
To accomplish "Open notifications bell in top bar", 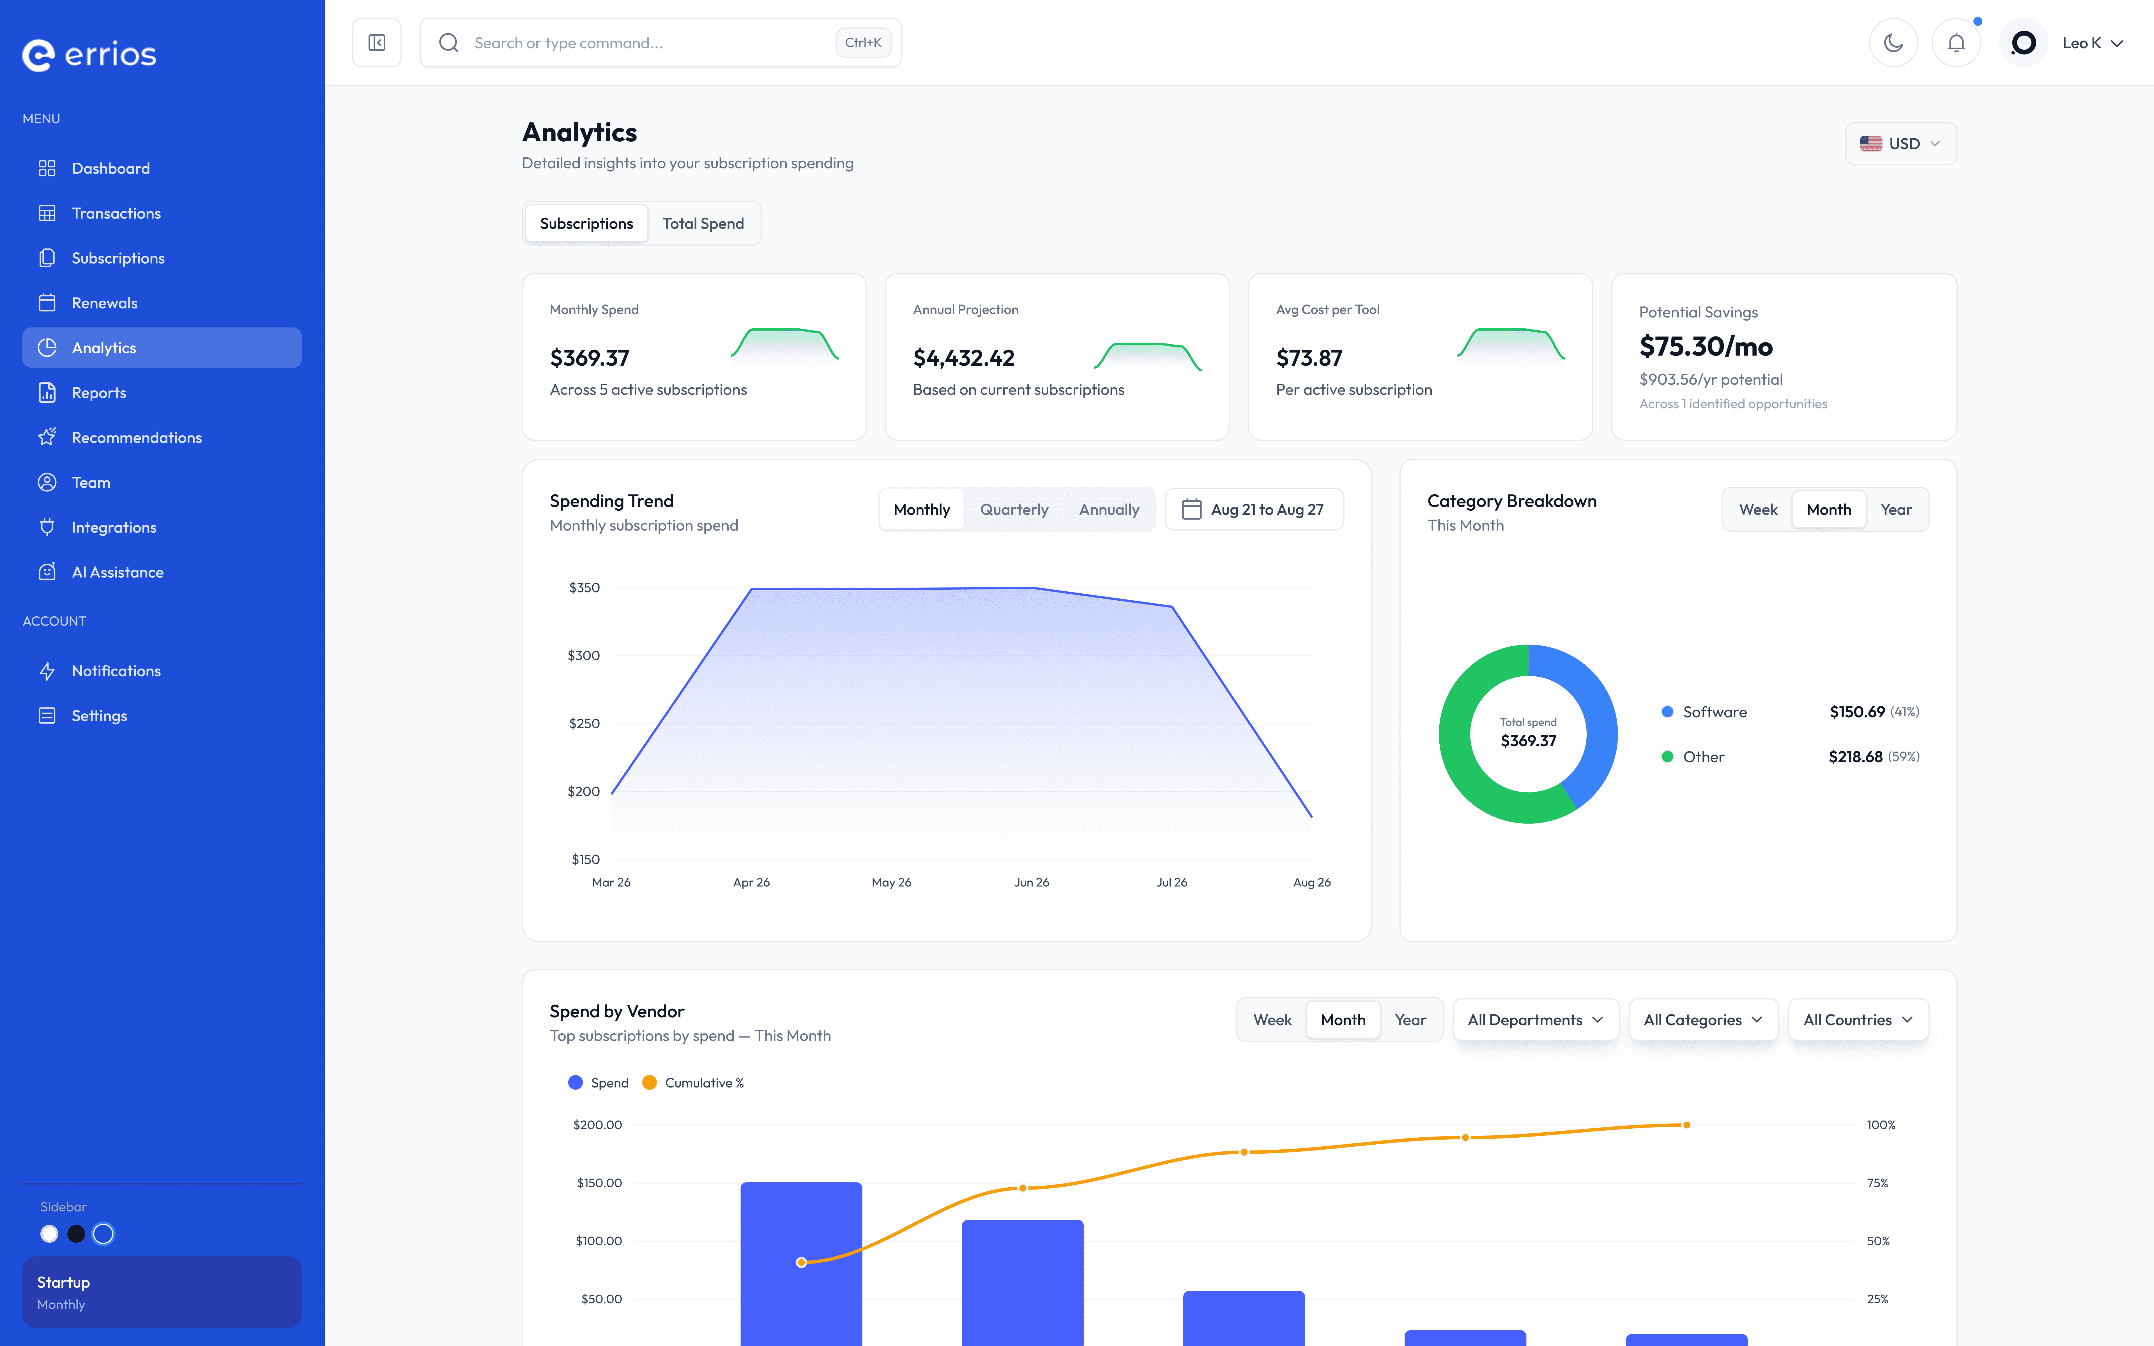I will 1956,43.
